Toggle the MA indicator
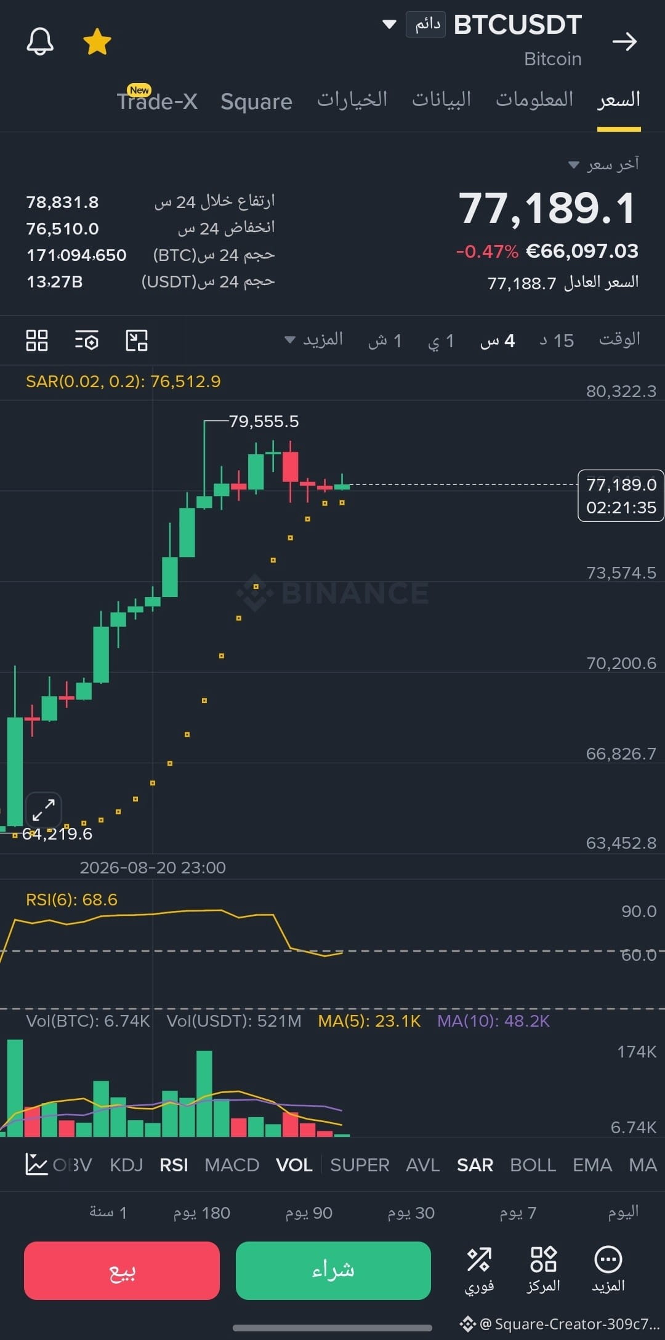 click(x=643, y=1165)
